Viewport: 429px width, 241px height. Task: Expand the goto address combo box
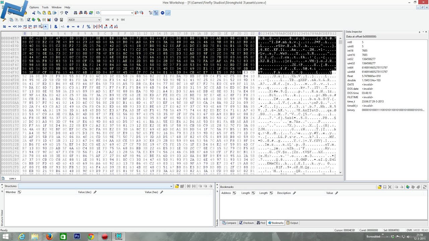pyautogui.click(x=132, y=13)
